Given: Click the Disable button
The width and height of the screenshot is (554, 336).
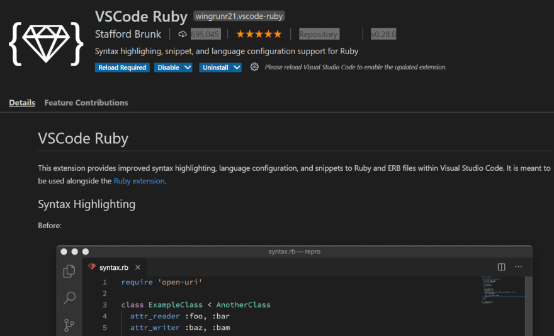Looking at the screenshot, I should pos(169,67).
